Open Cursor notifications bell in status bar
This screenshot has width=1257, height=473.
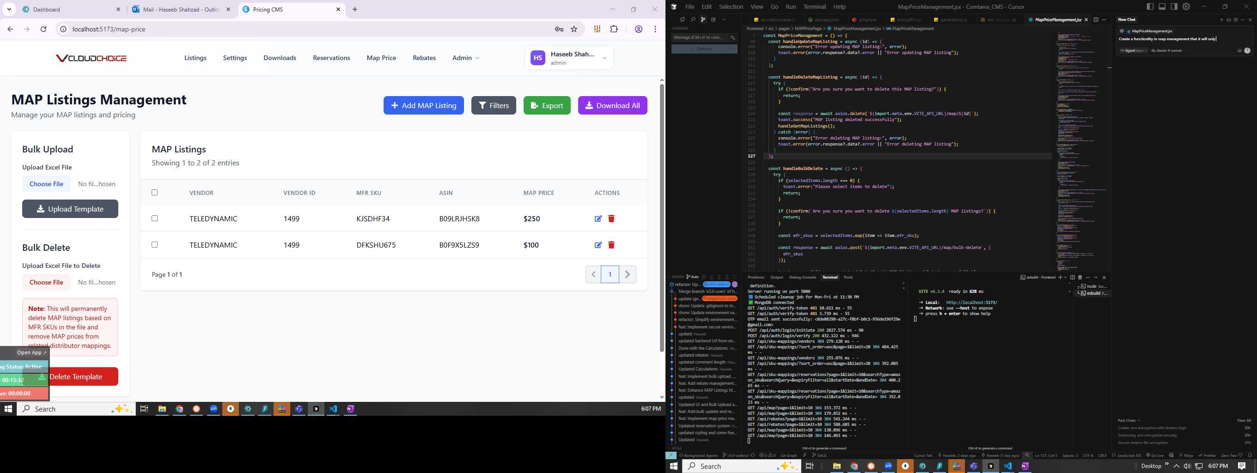(x=1250, y=455)
